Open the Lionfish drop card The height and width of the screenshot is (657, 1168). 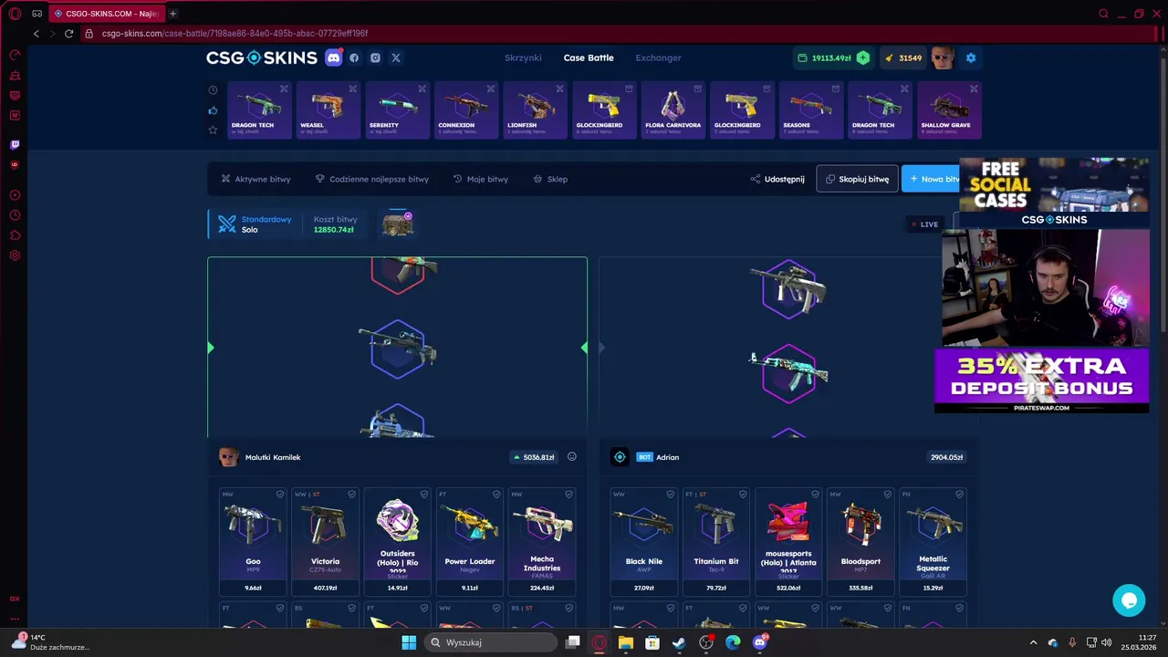click(535, 109)
